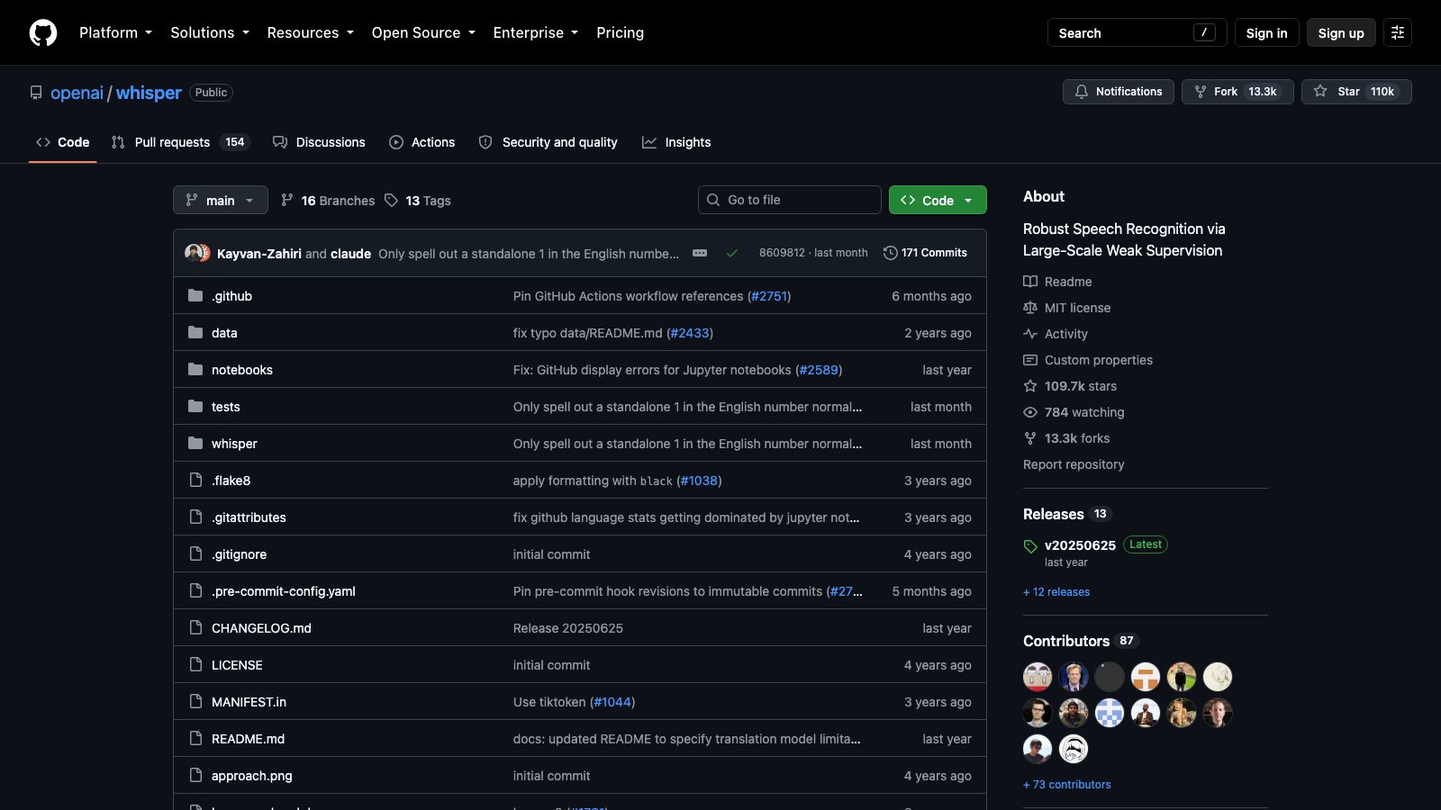The height and width of the screenshot is (810, 1441).
Task: Expand the Enterprise menu
Action: coord(536,32)
